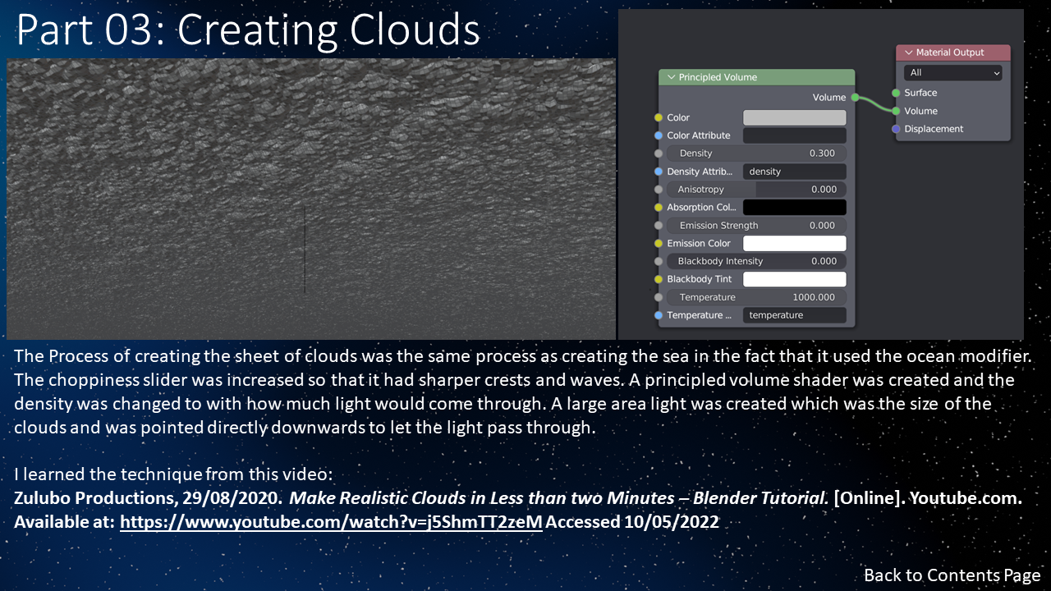Click the grey Density input socket

pos(659,153)
